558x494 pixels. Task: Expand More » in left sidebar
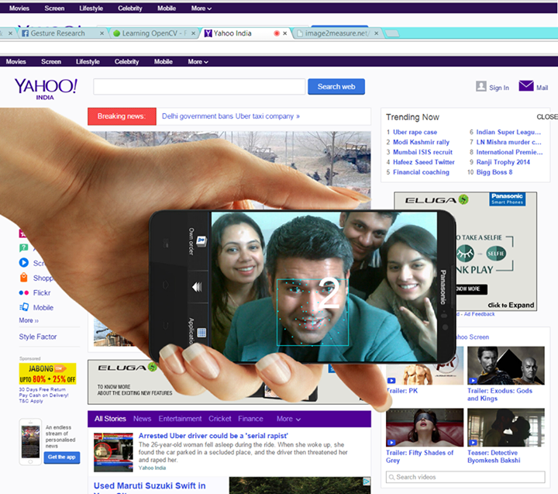pyautogui.click(x=29, y=320)
